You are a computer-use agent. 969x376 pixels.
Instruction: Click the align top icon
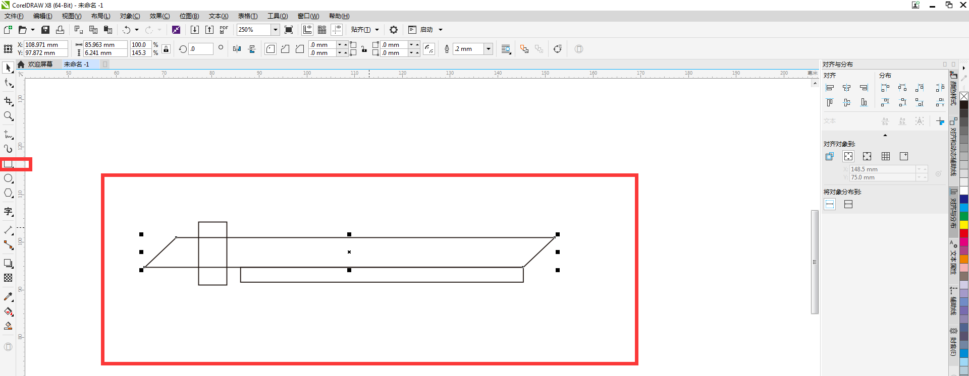(830, 103)
